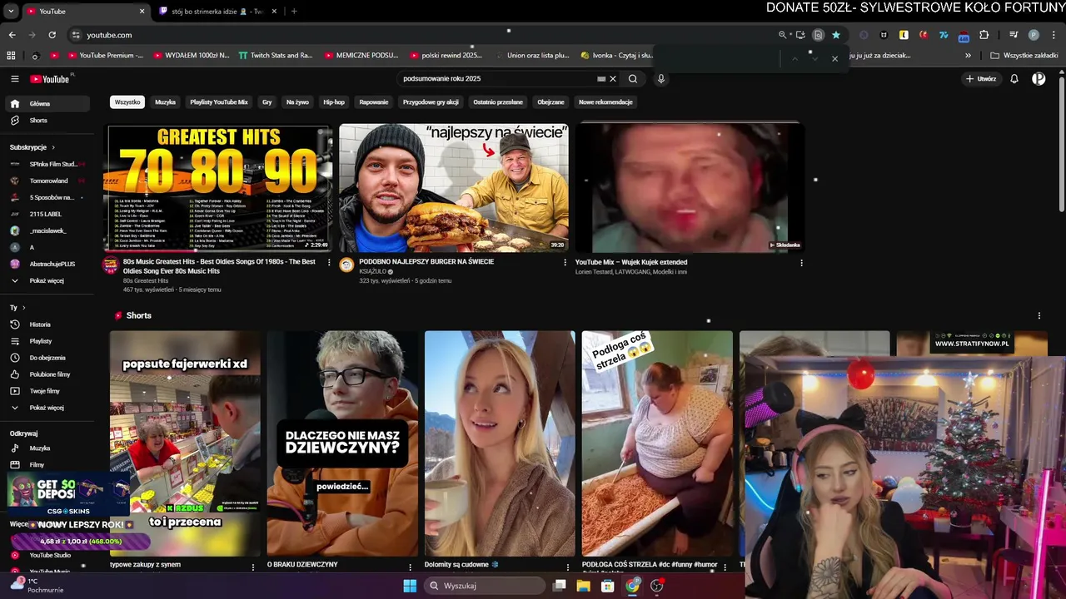Screen dimensions: 1066x599
Task: Click the Utwórz create button
Action: point(981,79)
